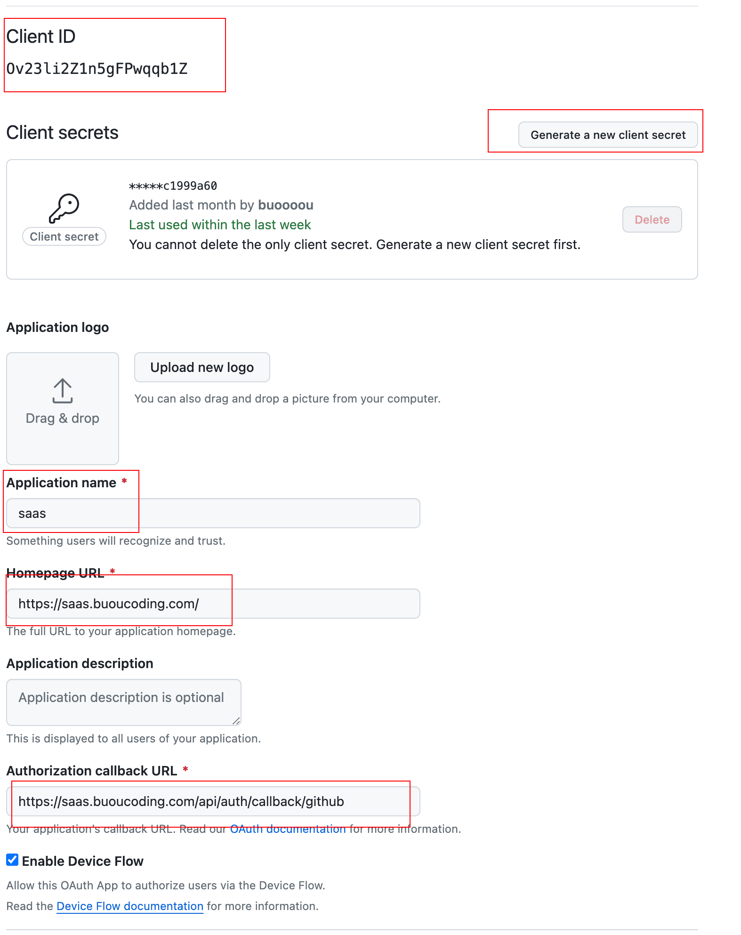Focus the Application name field containing saas
The height and width of the screenshot is (935, 741).
coord(213,513)
